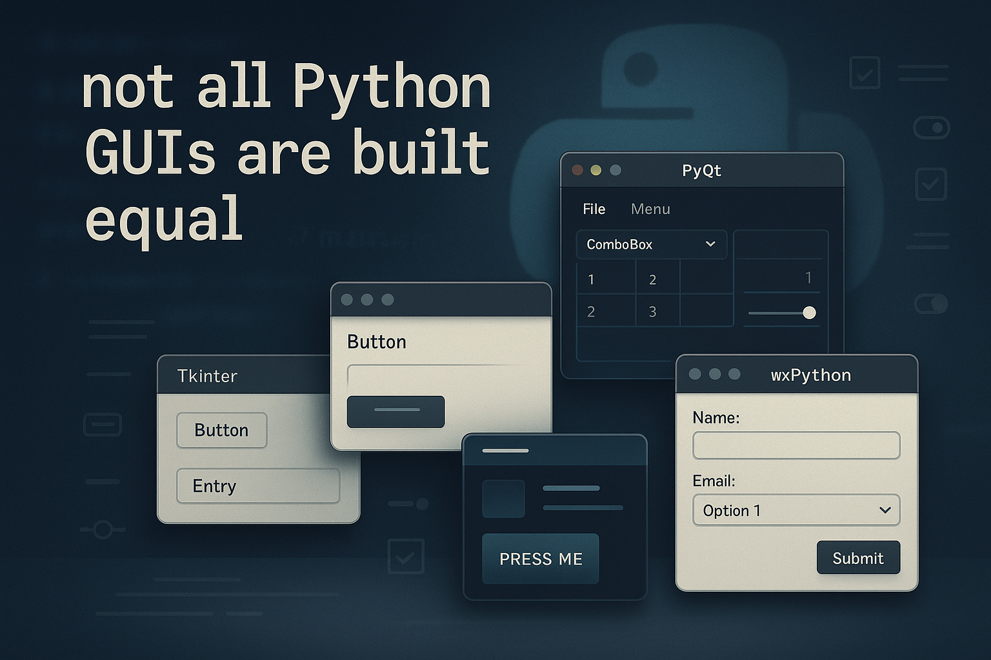
Task: Open the Option 1 dropdown in wxPython
Action: coord(796,510)
